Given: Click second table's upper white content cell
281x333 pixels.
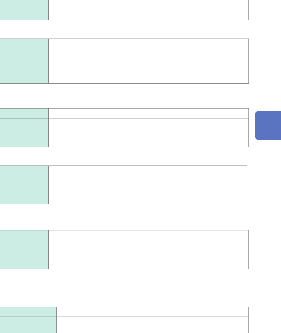Looking at the screenshot, I should click(x=148, y=47).
